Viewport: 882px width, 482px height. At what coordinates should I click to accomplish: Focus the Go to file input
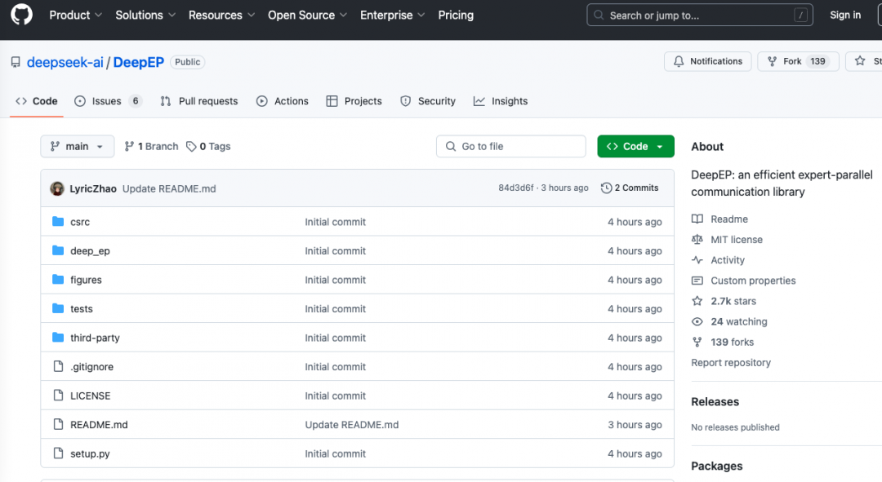tap(510, 146)
